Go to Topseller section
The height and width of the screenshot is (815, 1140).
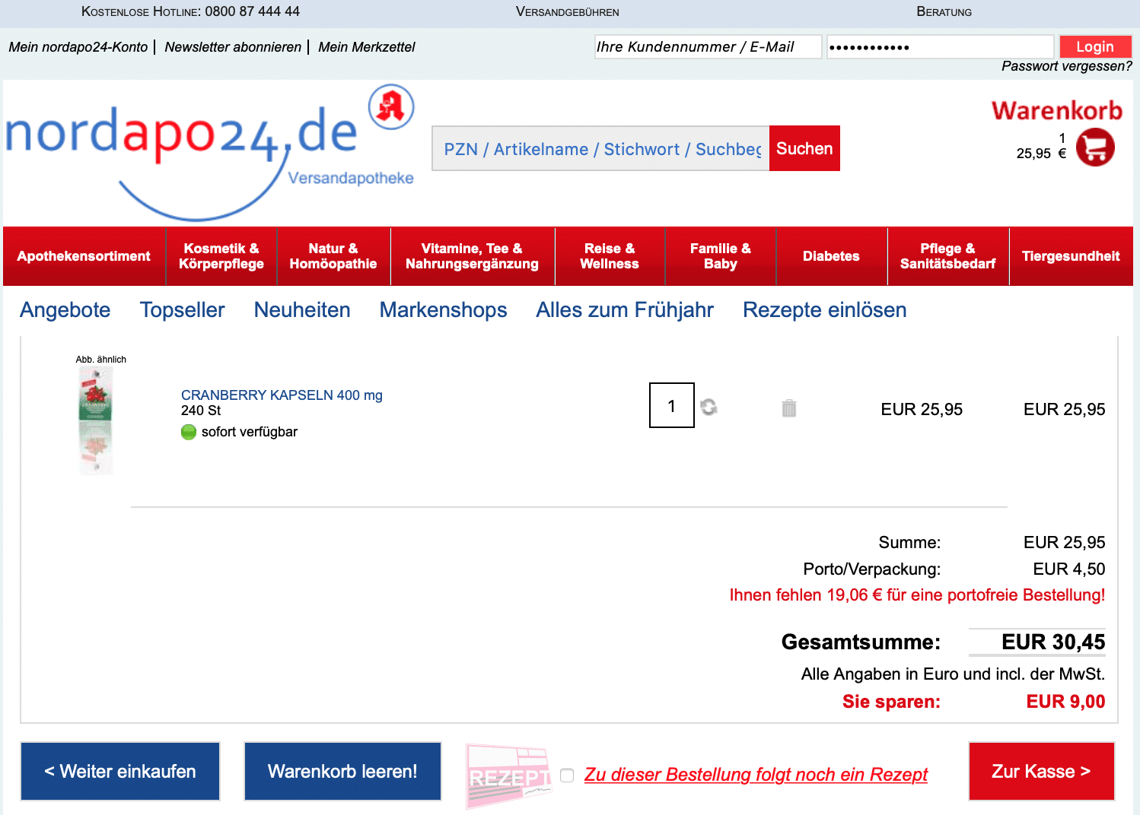click(x=183, y=310)
